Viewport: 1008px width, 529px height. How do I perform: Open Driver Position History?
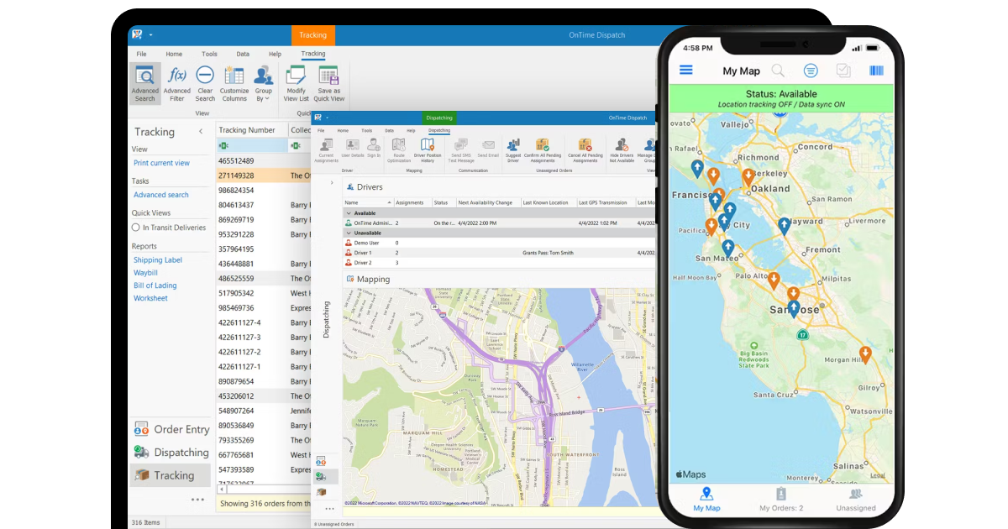pos(428,149)
